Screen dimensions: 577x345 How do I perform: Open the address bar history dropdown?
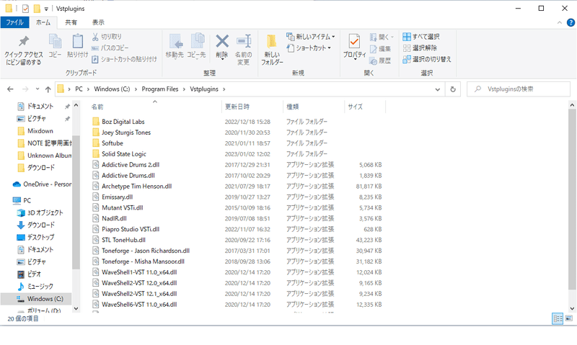438,89
